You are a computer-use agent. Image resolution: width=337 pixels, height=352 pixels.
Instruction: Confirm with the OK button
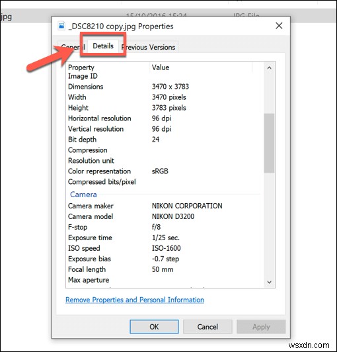pos(154,327)
